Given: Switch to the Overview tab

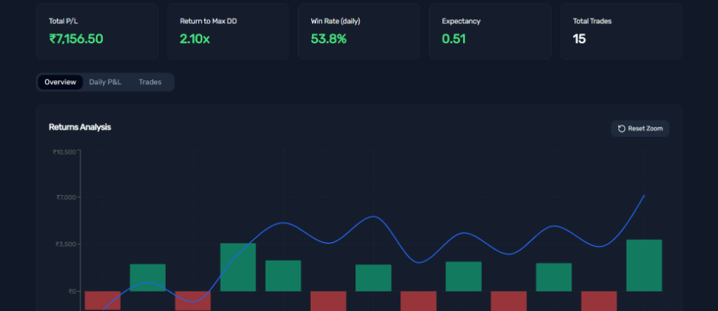Looking at the screenshot, I should (x=60, y=82).
